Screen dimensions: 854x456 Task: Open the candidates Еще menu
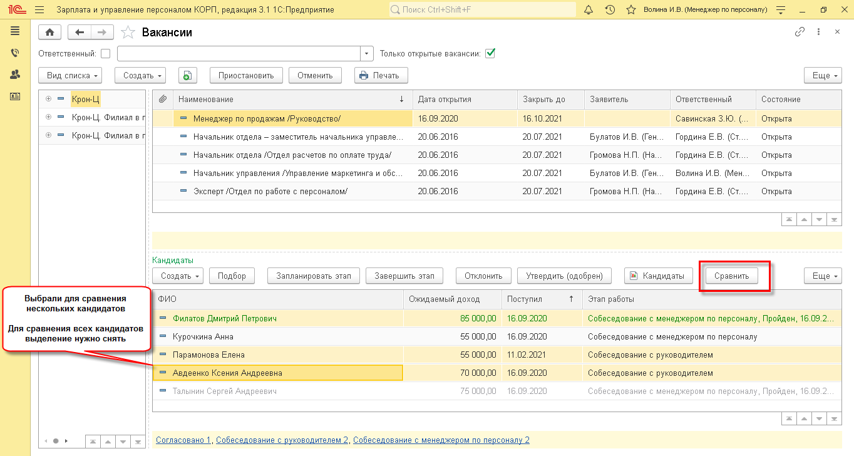(822, 276)
